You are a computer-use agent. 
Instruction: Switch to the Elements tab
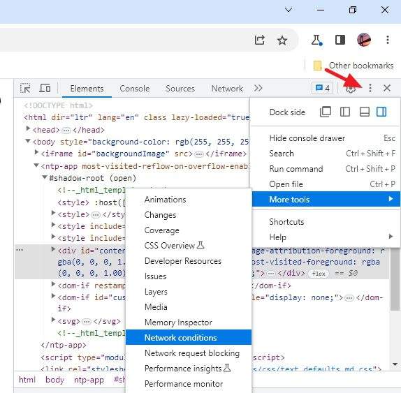point(87,89)
